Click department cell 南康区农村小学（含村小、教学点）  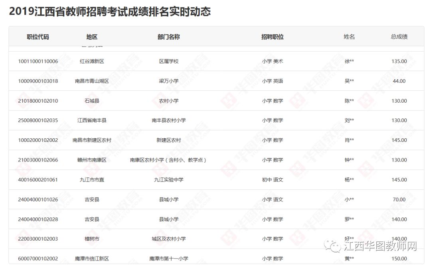(168, 160)
